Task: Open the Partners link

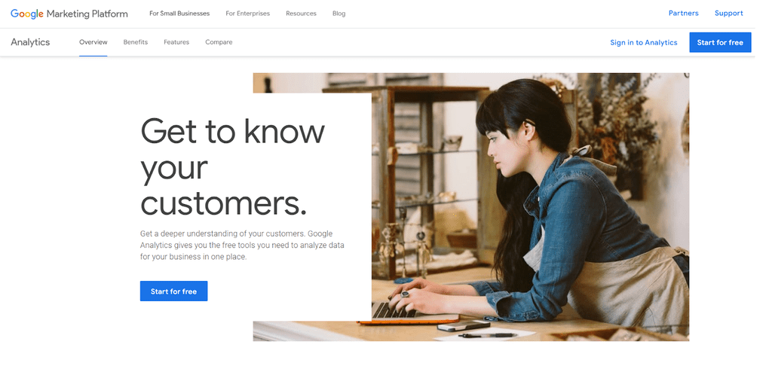Action: coord(684,14)
